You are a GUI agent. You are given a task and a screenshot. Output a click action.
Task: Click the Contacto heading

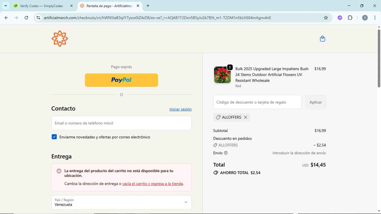63,109
